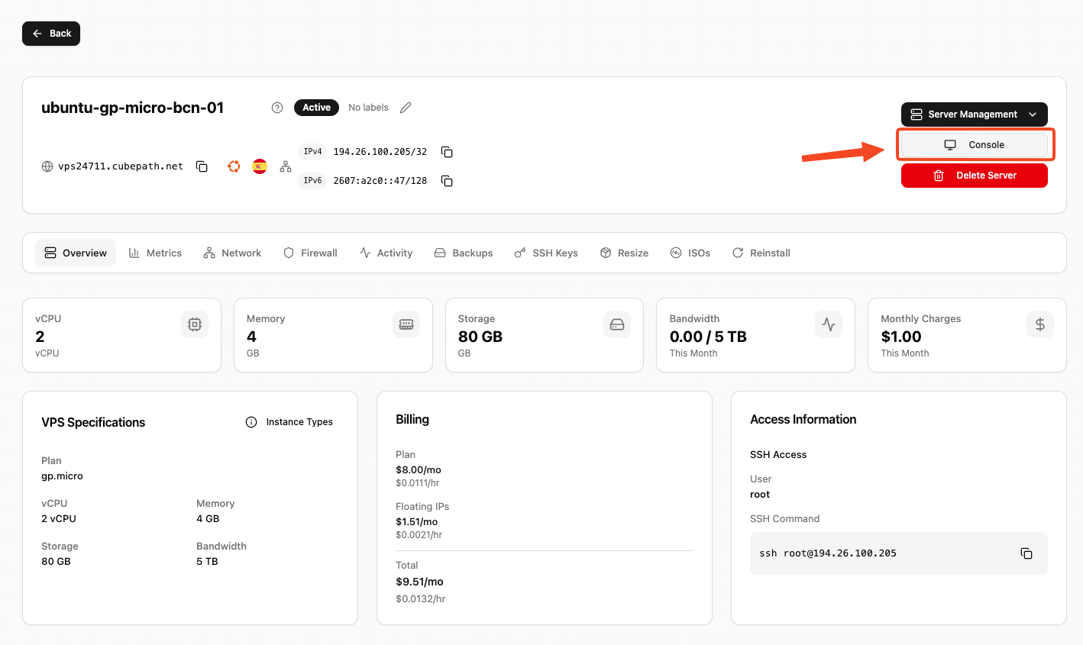Select the SSH Keys tab

point(545,253)
